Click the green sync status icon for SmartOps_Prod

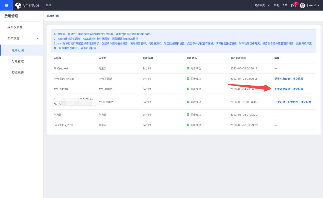coord(188,125)
